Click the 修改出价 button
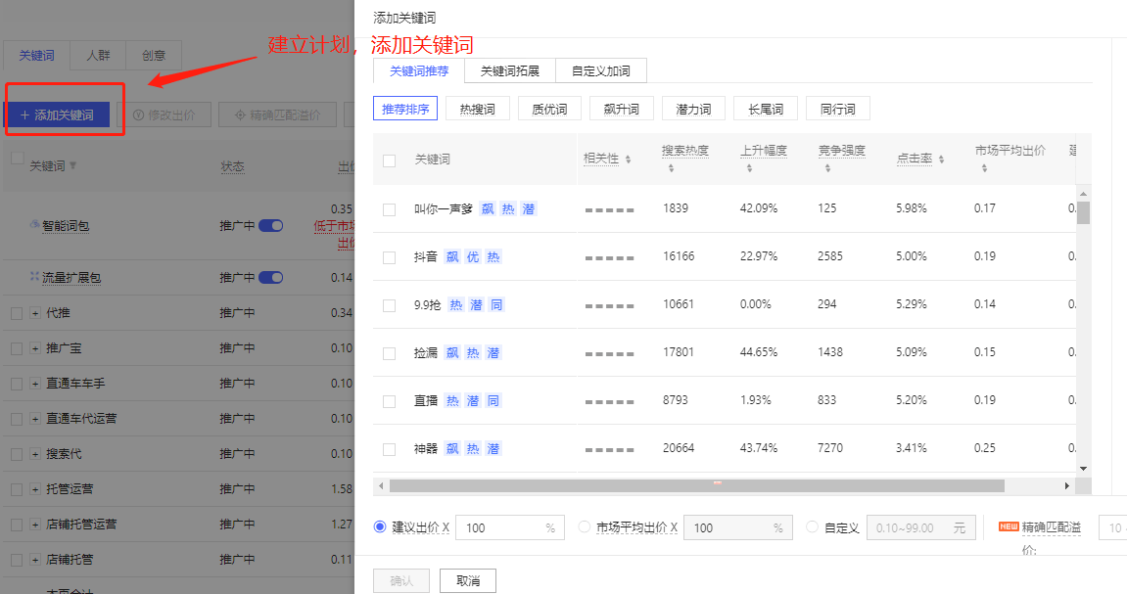Screen dimensions: 1127x594 [164, 114]
